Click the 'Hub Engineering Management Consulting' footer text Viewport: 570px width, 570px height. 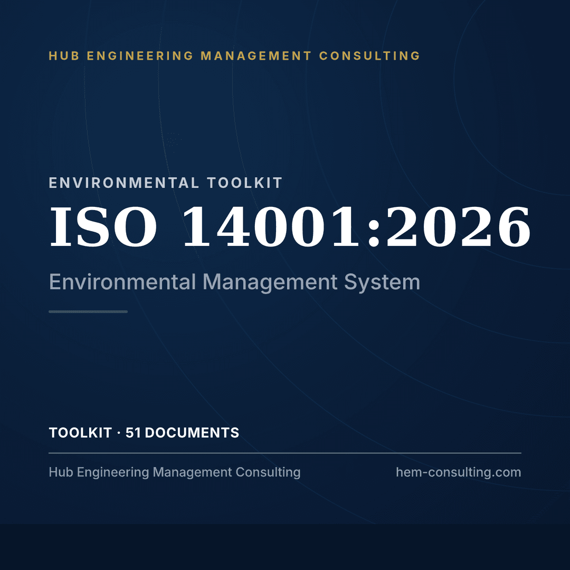pos(175,472)
